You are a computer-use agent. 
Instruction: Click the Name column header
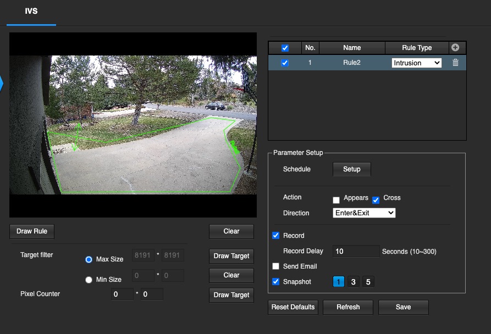coord(352,48)
